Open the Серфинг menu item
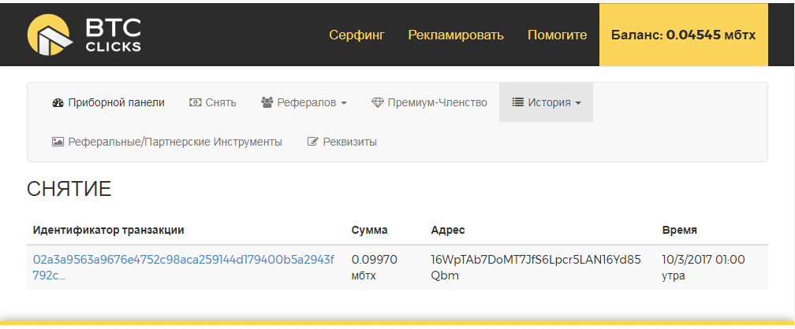 (356, 35)
